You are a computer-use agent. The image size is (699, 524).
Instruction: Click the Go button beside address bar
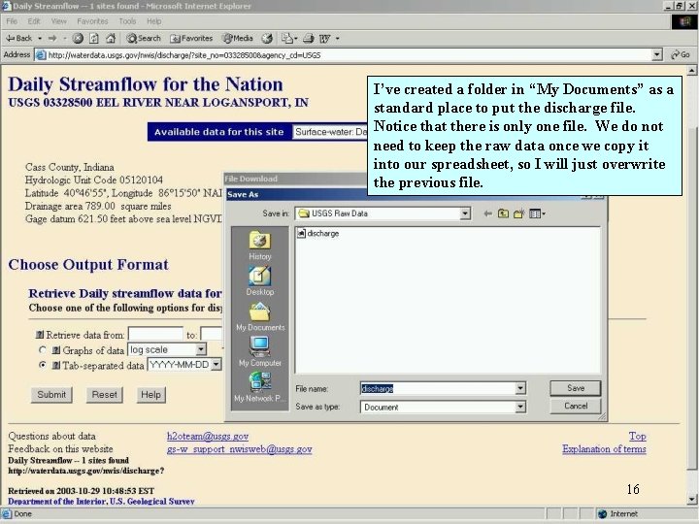coord(681,54)
